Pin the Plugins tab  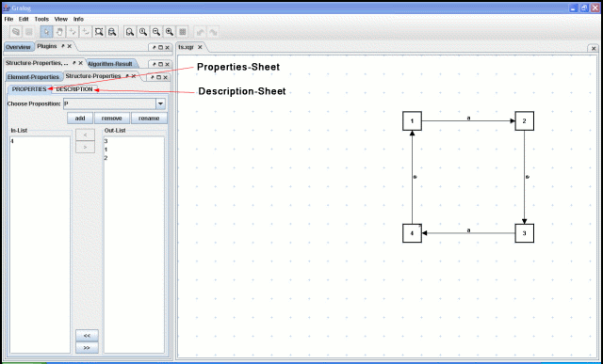coord(63,46)
